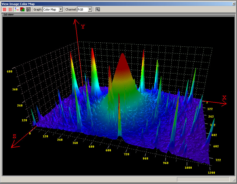Click the View Image Color Map title bar
Viewport: 237px width, 184px height.
point(116,4)
